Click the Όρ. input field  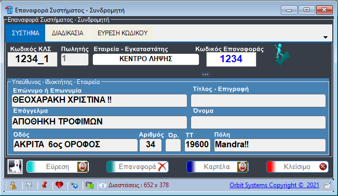(173, 145)
